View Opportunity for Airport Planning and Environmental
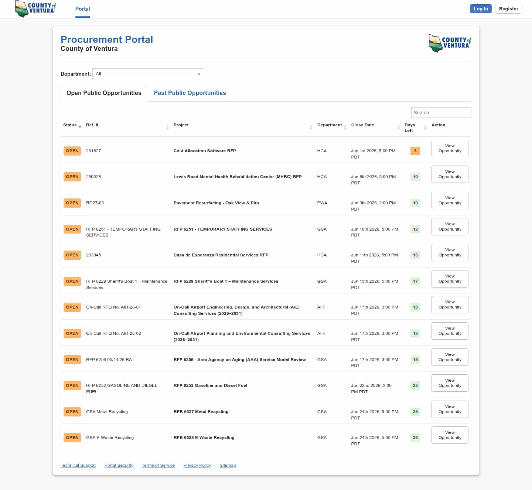The height and width of the screenshot is (490, 532). pos(450,331)
